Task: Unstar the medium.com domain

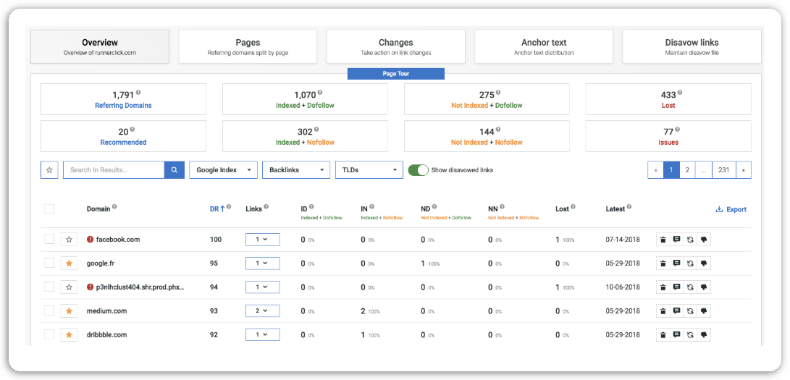Action: click(69, 311)
